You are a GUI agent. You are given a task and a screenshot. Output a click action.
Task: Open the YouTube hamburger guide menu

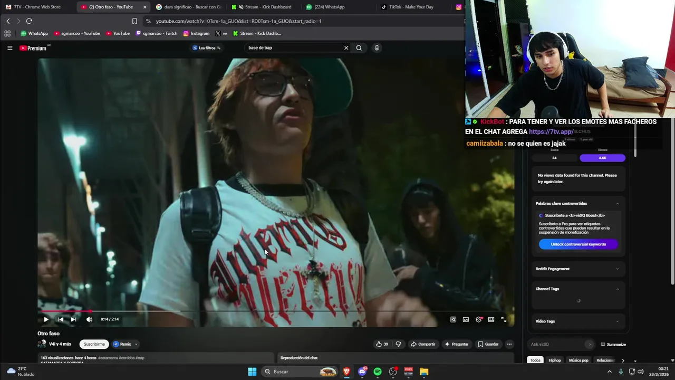[9, 48]
